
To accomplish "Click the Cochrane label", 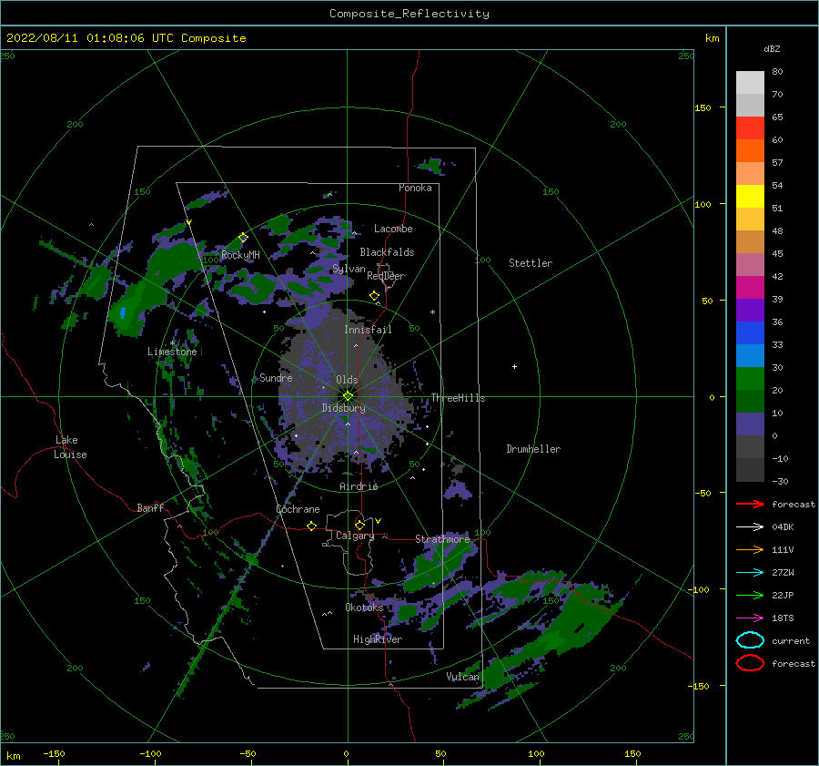I will coord(298,509).
